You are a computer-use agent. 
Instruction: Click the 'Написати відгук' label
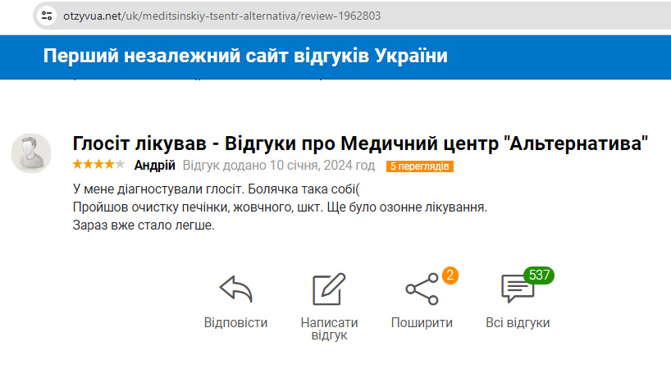(329, 328)
